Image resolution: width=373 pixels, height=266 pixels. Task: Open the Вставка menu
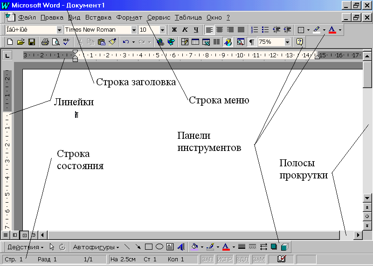(98, 17)
